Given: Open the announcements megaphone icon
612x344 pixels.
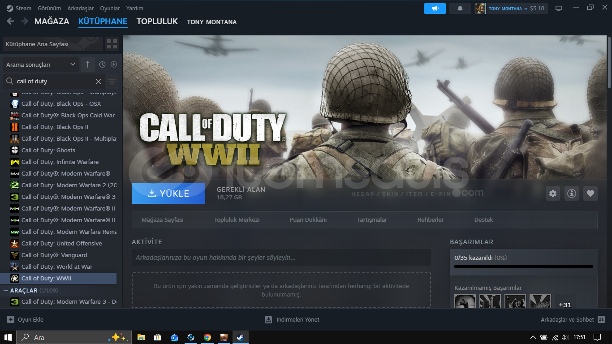Looking at the screenshot, I should pos(435,9).
